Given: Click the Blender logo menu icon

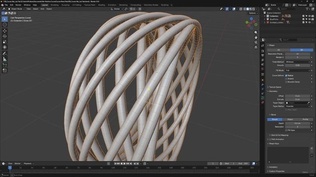Looking at the screenshot, I should click(x=2, y=5).
